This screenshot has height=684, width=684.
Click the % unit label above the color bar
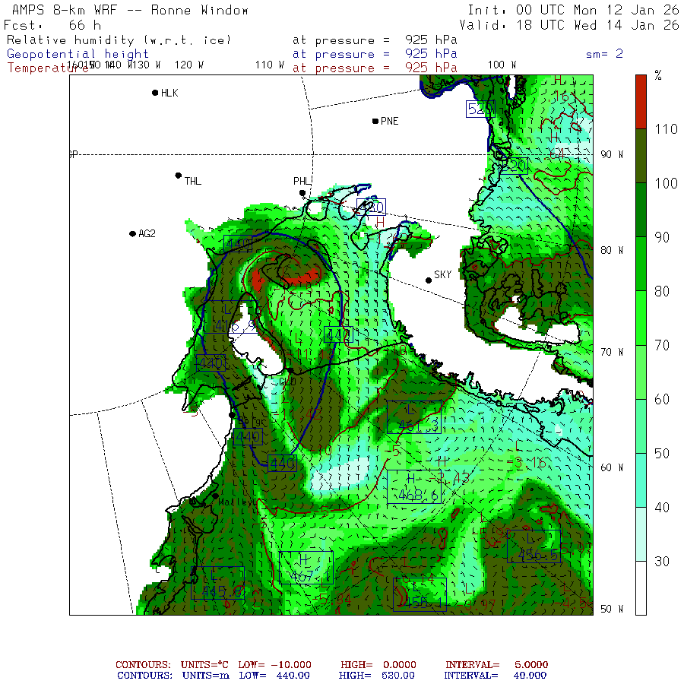point(658,76)
